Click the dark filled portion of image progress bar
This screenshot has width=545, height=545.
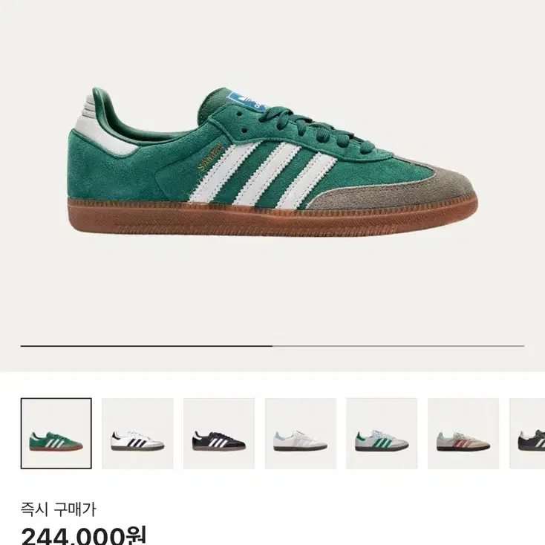[146, 346]
